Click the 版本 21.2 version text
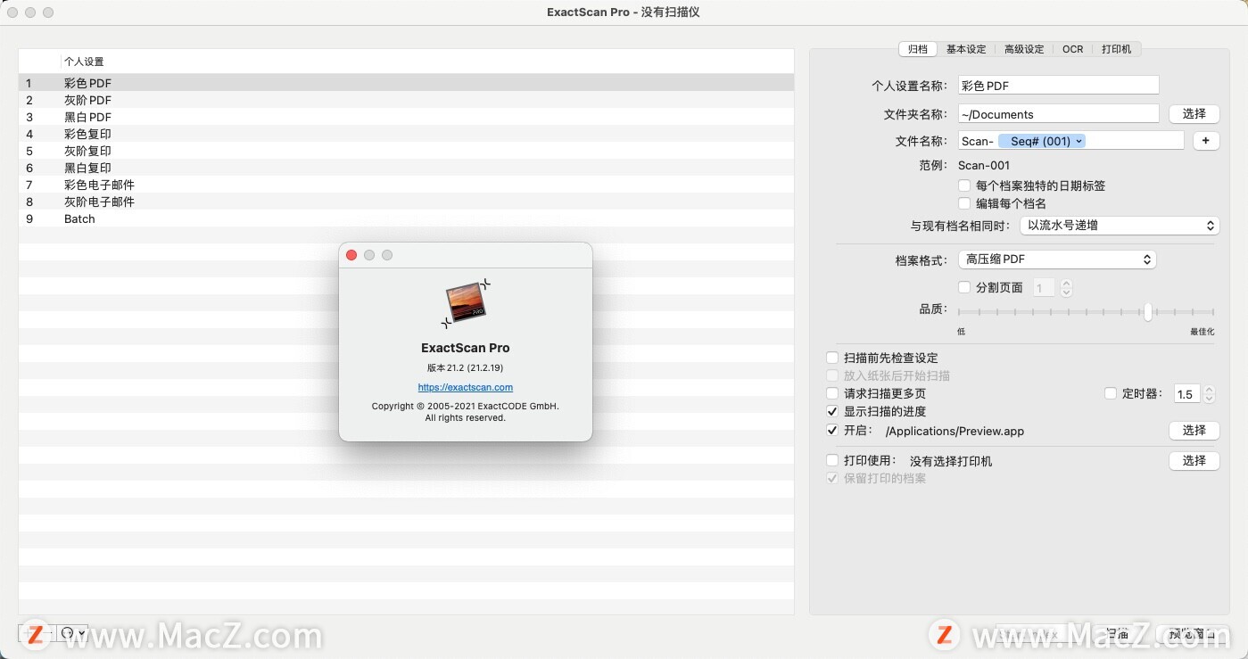 [466, 367]
